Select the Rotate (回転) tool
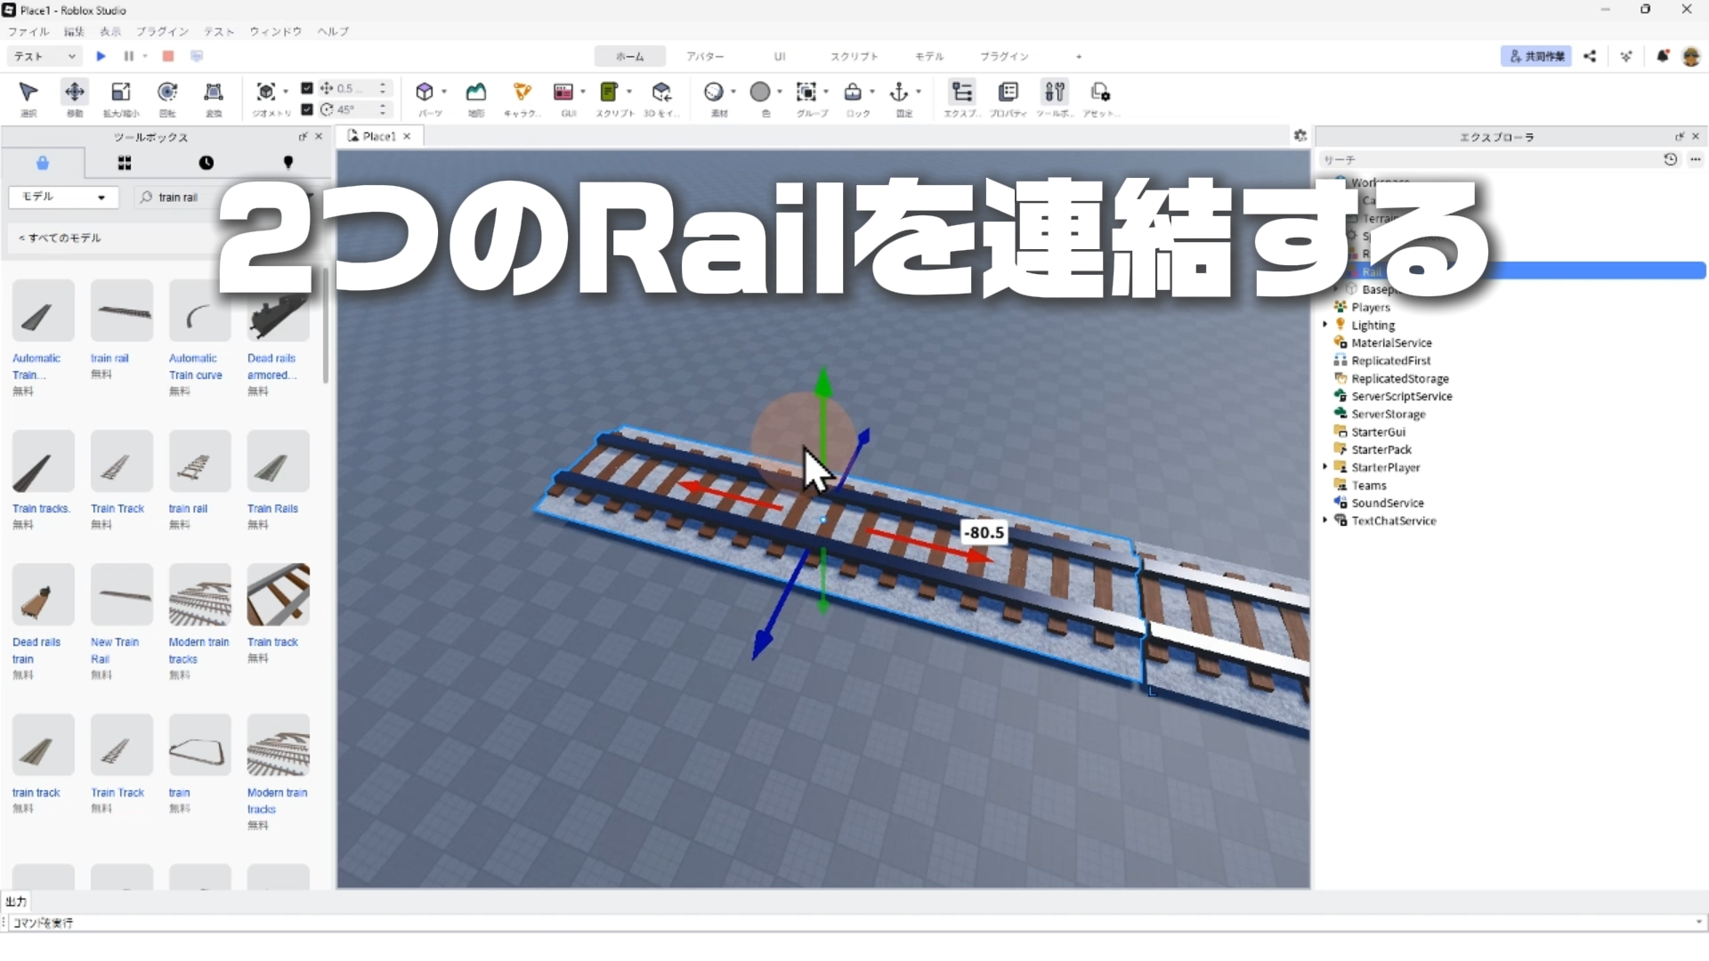Image resolution: width=1709 pixels, height=961 pixels. coord(167,92)
